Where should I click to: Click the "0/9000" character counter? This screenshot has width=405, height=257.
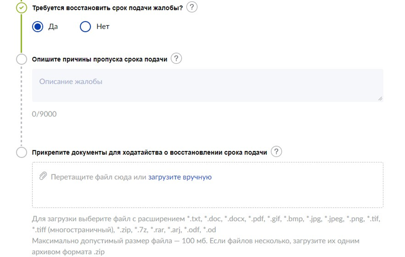[44, 114]
